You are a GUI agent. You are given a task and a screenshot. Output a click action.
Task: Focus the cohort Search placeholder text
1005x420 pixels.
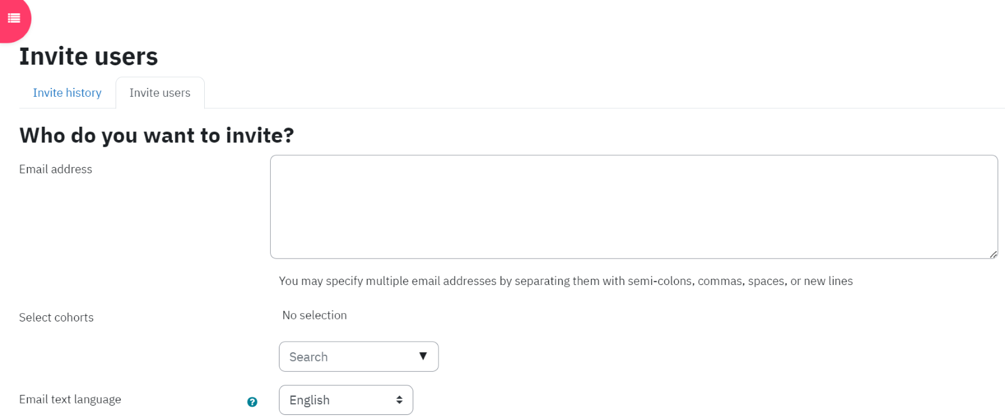click(x=308, y=357)
